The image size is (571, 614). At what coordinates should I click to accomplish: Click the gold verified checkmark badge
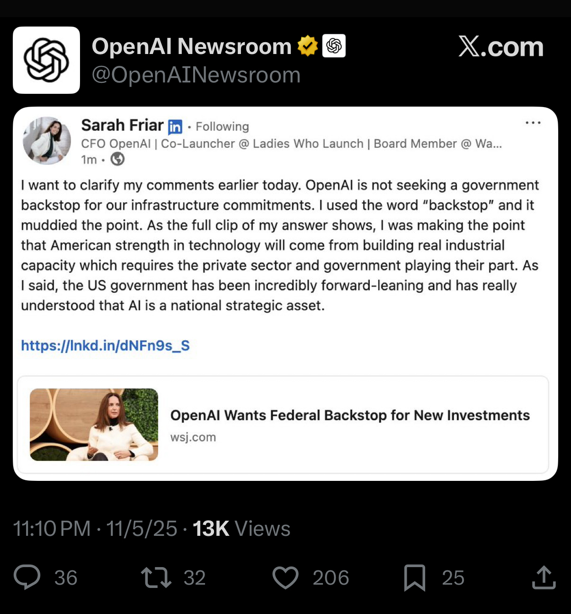coord(307,46)
